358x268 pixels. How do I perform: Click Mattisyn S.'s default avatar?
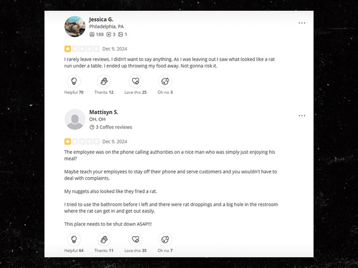coord(75,119)
